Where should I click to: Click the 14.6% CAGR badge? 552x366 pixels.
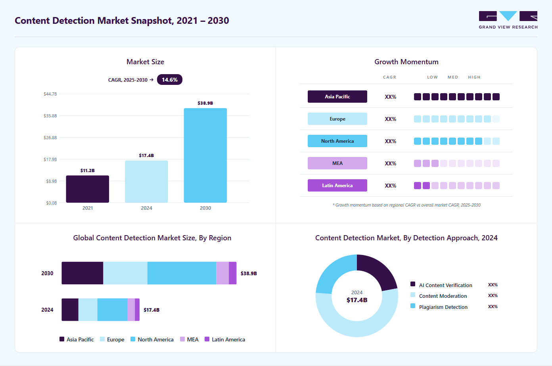tap(170, 80)
